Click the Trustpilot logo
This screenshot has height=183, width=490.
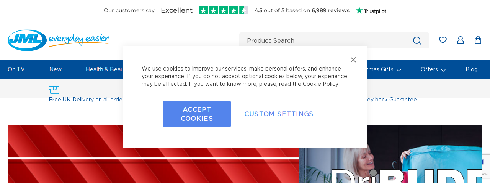(371, 11)
